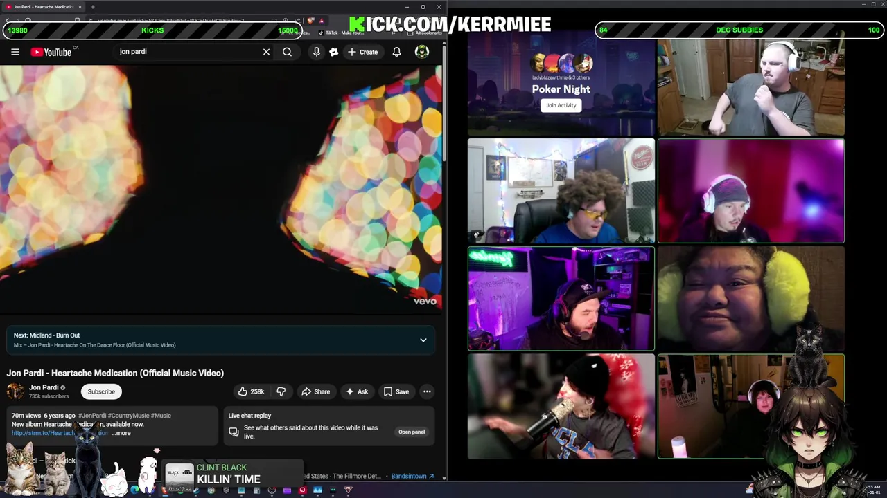The image size is (887, 498).
Task: Select the pink-lit headphones streamer tile
Action: [751, 191]
